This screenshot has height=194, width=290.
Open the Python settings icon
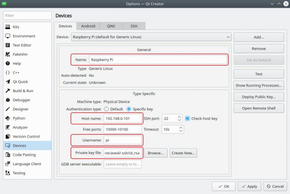pos(8,118)
